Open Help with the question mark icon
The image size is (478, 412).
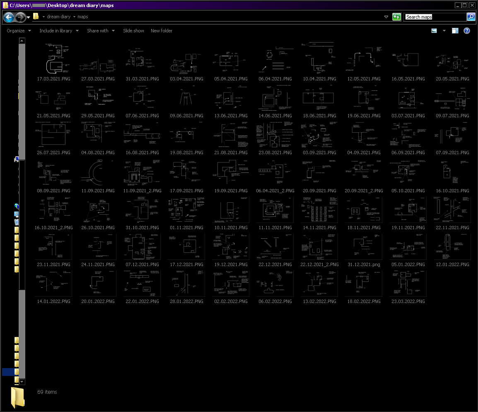467,31
